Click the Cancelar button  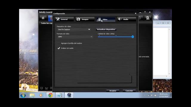coord(129,91)
